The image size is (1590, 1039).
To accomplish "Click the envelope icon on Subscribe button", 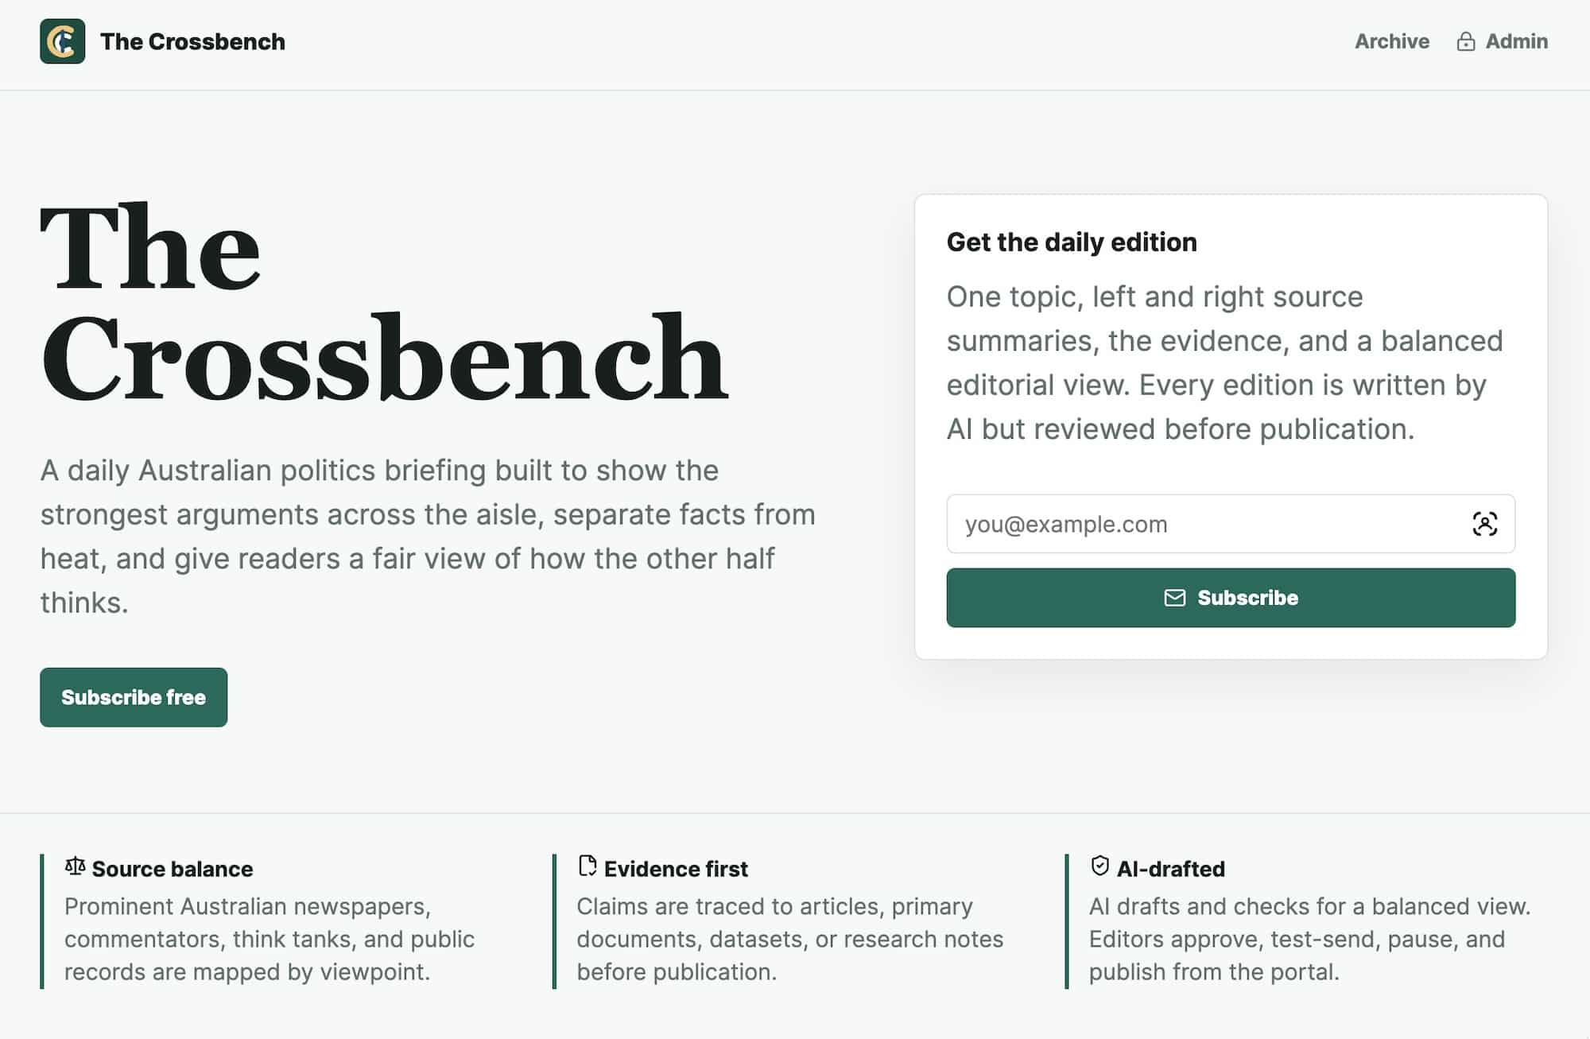I will (x=1174, y=598).
